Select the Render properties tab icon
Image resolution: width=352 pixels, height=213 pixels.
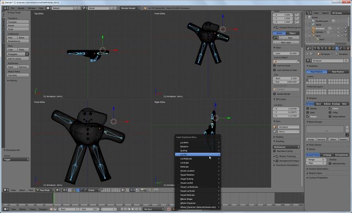(x=315, y=48)
